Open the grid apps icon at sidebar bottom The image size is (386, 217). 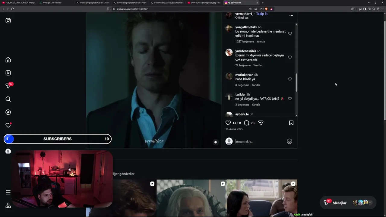coord(8,206)
